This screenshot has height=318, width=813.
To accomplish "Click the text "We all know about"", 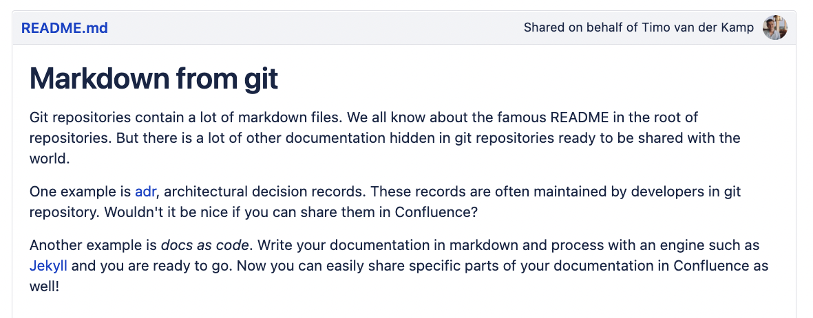I will pyautogui.click(x=412, y=117).
